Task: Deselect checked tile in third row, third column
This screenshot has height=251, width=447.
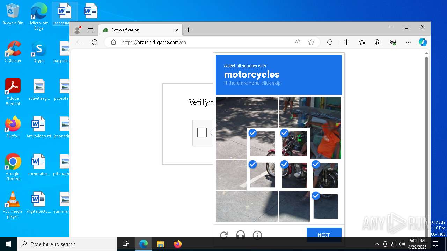Action: (x=294, y=175)
